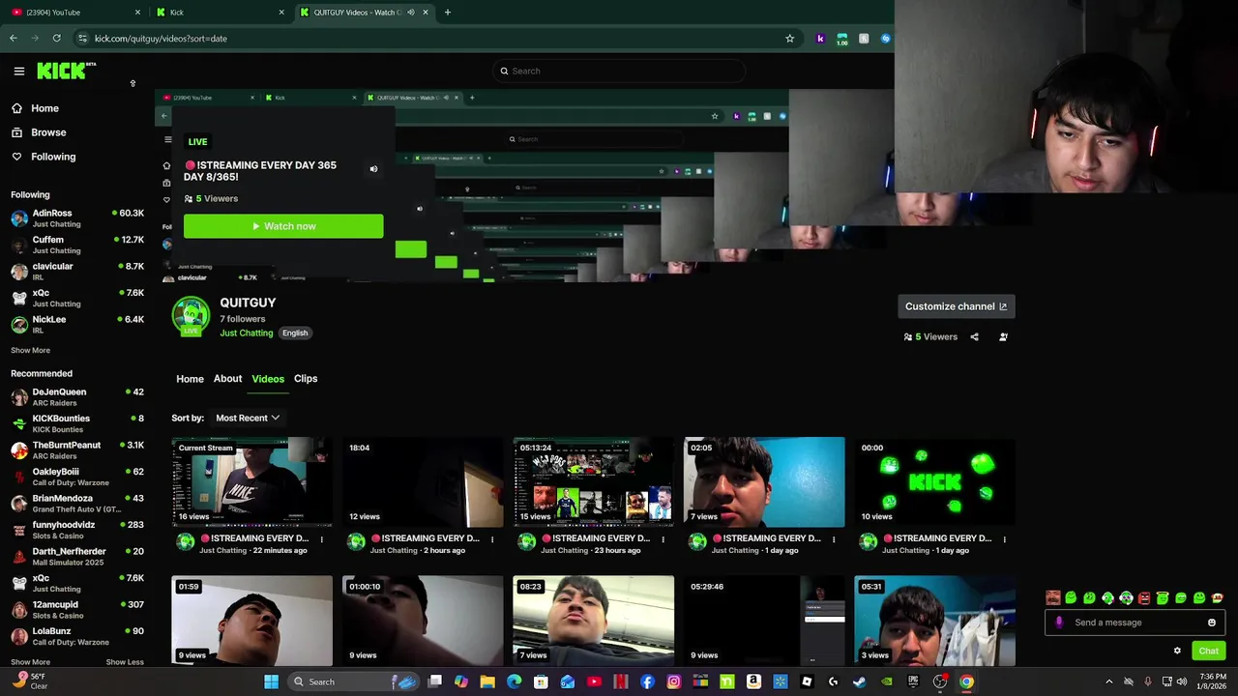Open emoji picker in message box

pyautogui.click(x=1212, y=623)
